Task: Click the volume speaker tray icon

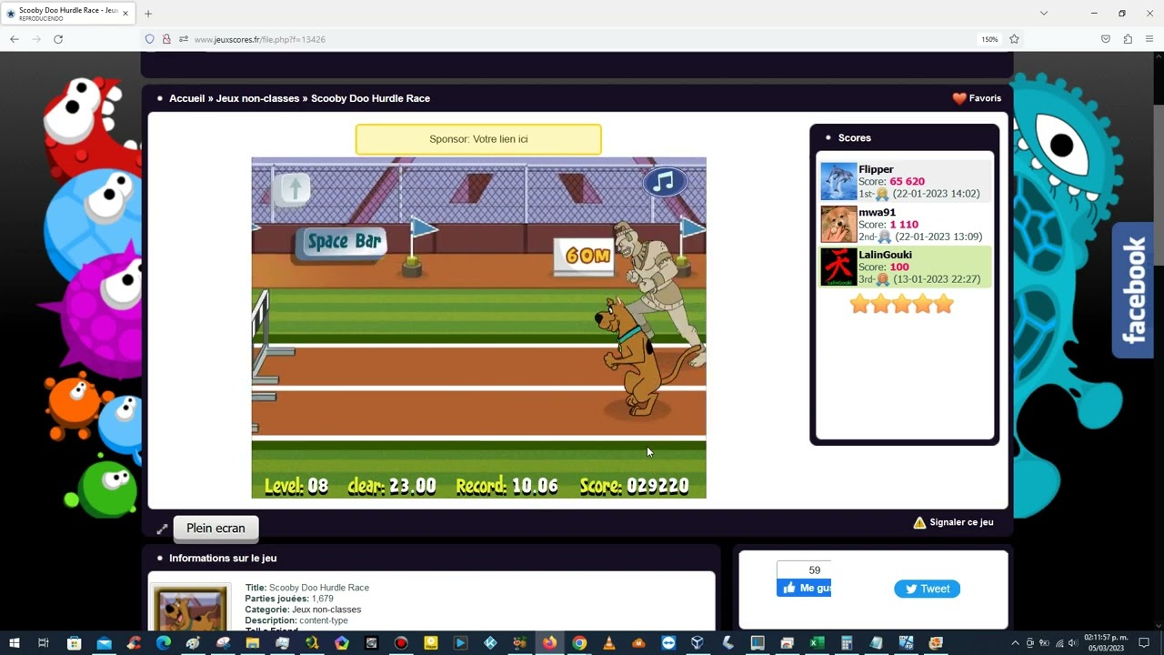Action: [x=1072, y=643]
